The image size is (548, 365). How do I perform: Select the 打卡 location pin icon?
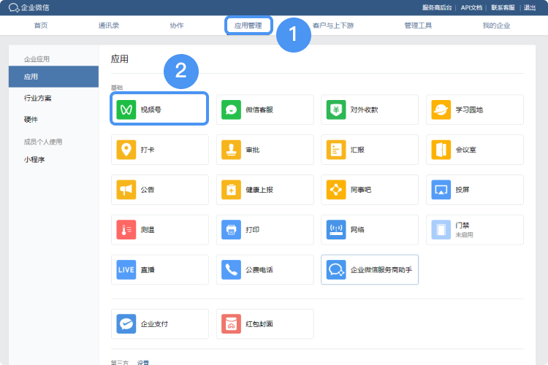tap(126, 150)
